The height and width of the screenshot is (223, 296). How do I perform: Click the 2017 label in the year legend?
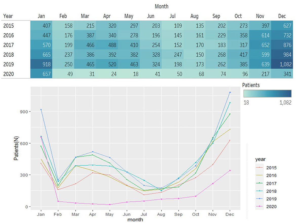click(x=271, y=183)
